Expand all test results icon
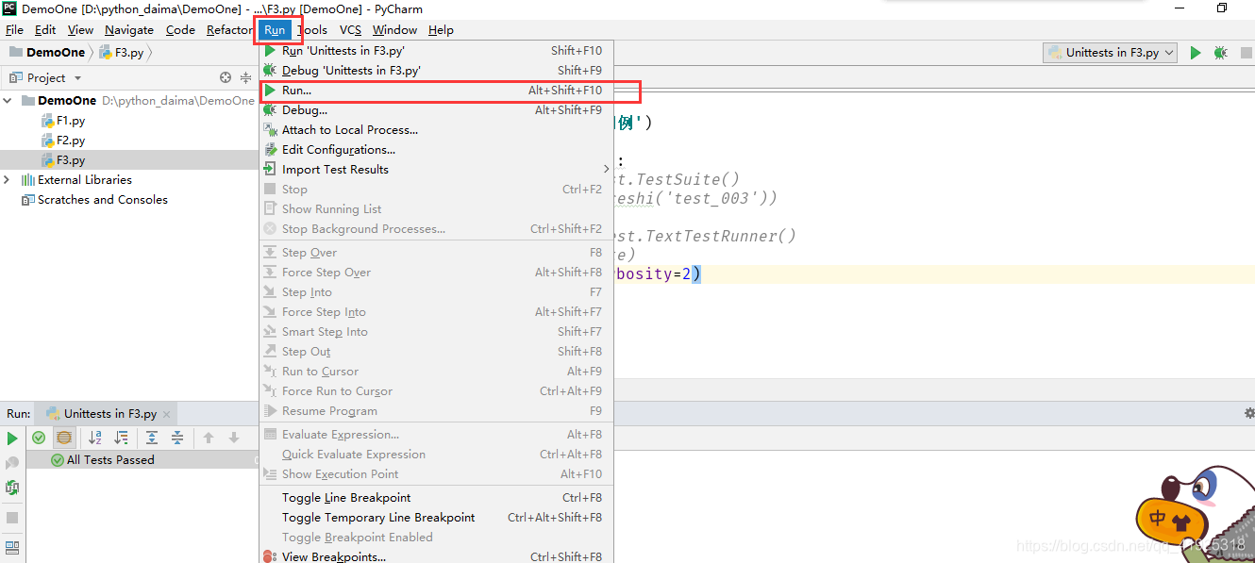Viewport: 1255px width, 563px height. 152,438
